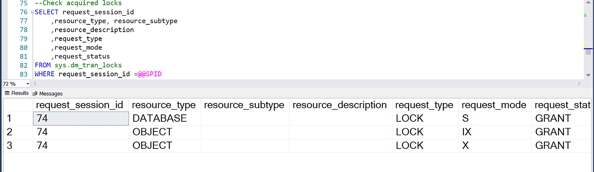Image resolution: width=594 pixels, height=172 pixels.
Task: Select the LOCK cell in row 2
Action: tap(425, 132)
